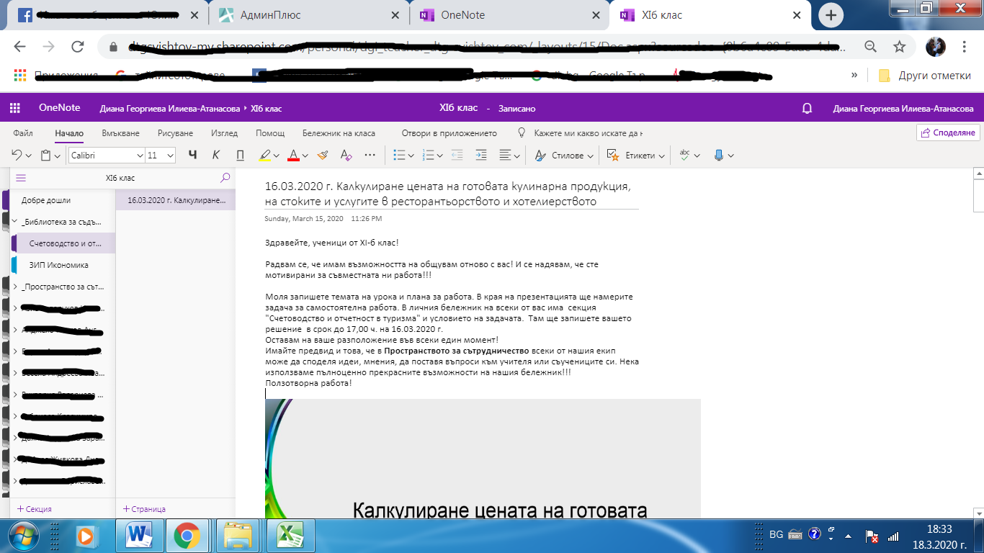Add a new section with + Секция
This screenshot has height=553, width=984.
[x=35, y=508]
